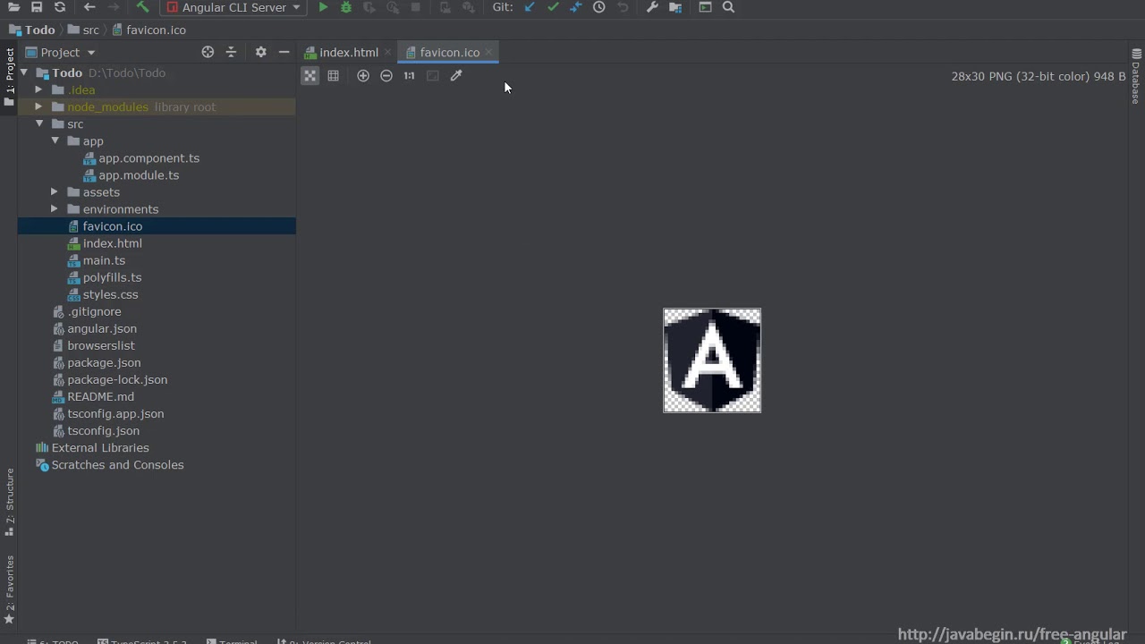Open settings via the wrench icon
Screen dimensions: 1145x644
coord(652,7)
